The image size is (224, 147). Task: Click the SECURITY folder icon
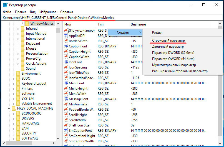click(18, 133)
